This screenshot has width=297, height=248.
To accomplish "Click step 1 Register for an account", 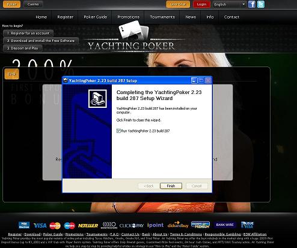I will [x=28, y=33].
